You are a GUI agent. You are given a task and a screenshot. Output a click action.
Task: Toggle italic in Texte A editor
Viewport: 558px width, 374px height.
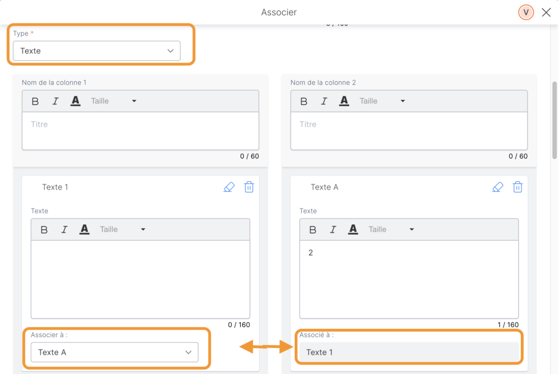tap(333, 230)
